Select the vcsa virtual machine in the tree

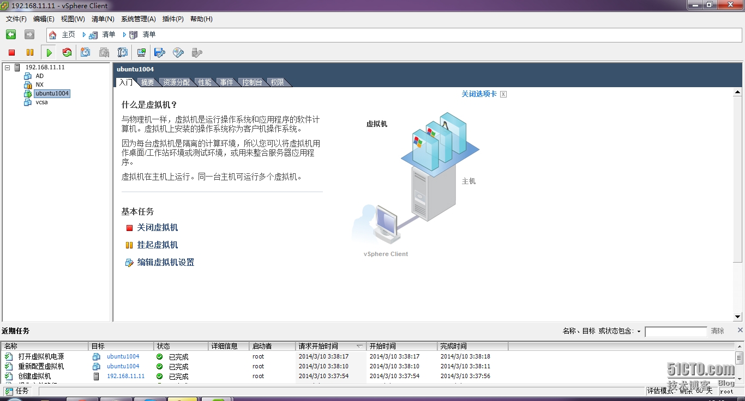(x=41, y=102)
